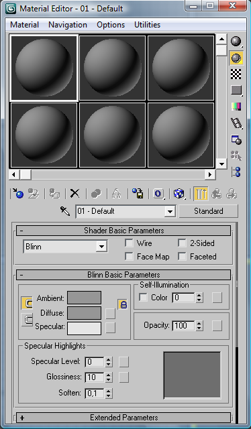Viewport: 251px width, 429px height.
Task: Open the Options menu
Action: coord(111,25)
